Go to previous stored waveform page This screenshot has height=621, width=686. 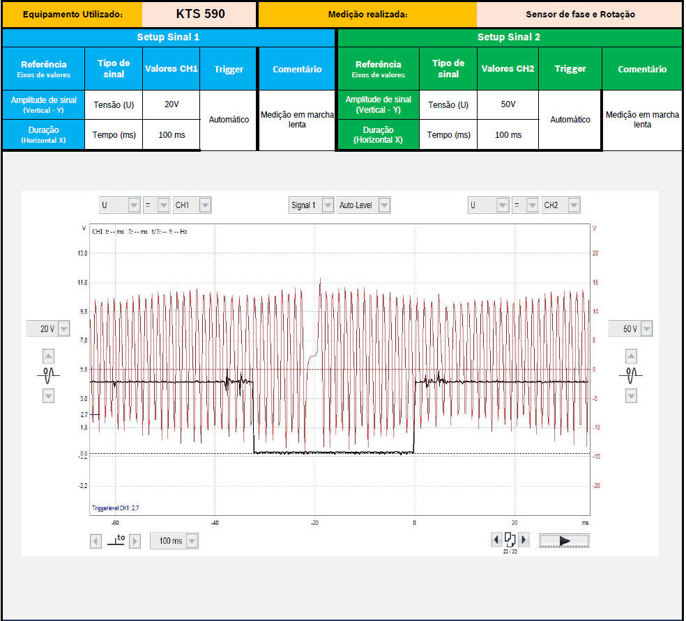click(x=496, y=540)
